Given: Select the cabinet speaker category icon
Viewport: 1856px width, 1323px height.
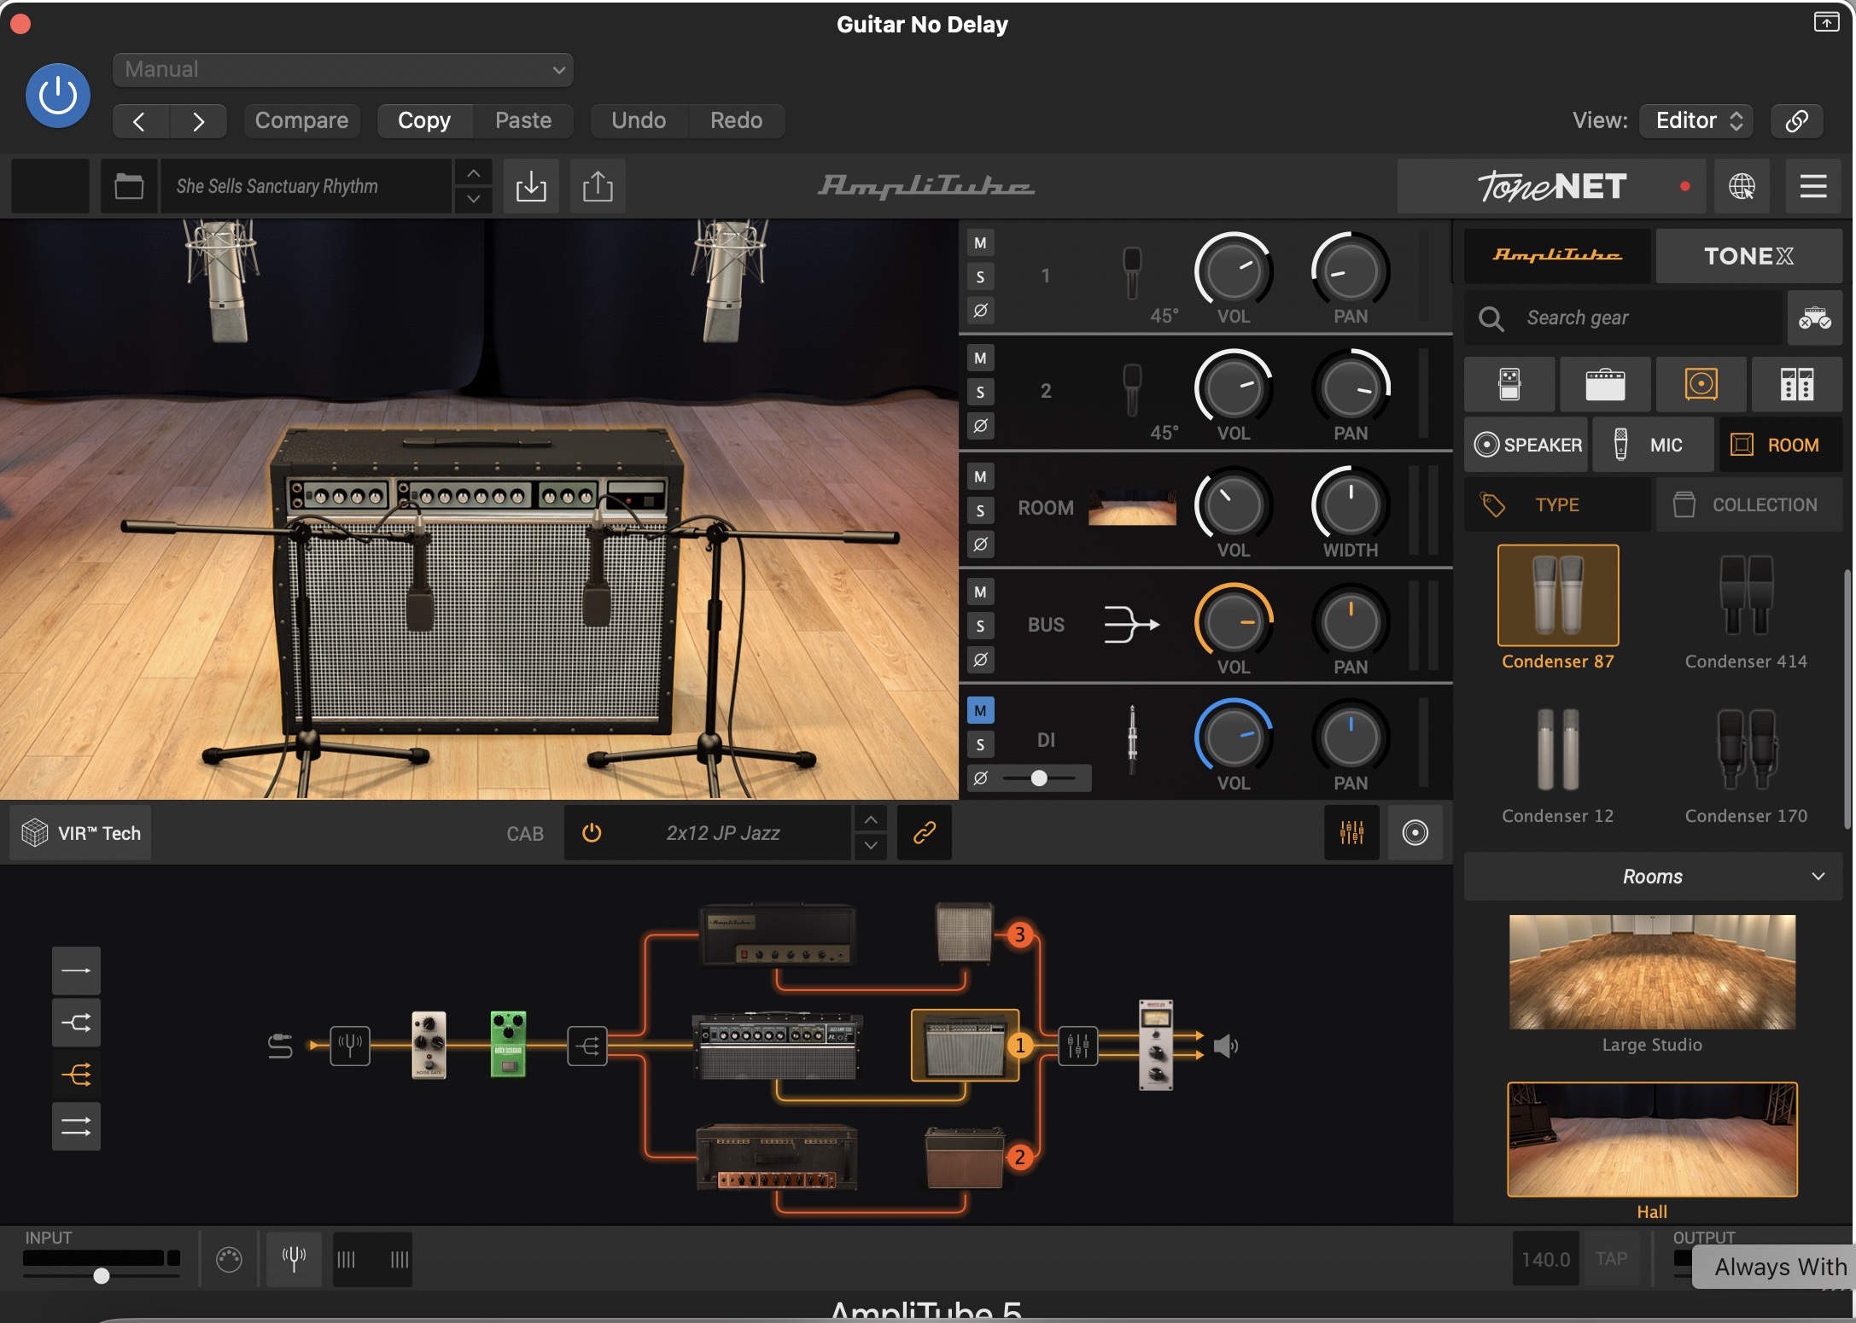Looking at the screenshot, I should tap(1701, 384).
